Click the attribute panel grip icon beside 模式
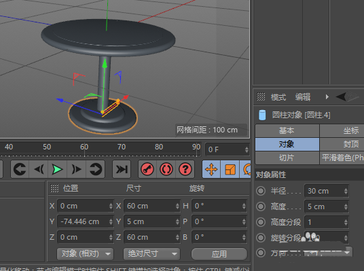This screenshot has height=271, width=364. 261,96
